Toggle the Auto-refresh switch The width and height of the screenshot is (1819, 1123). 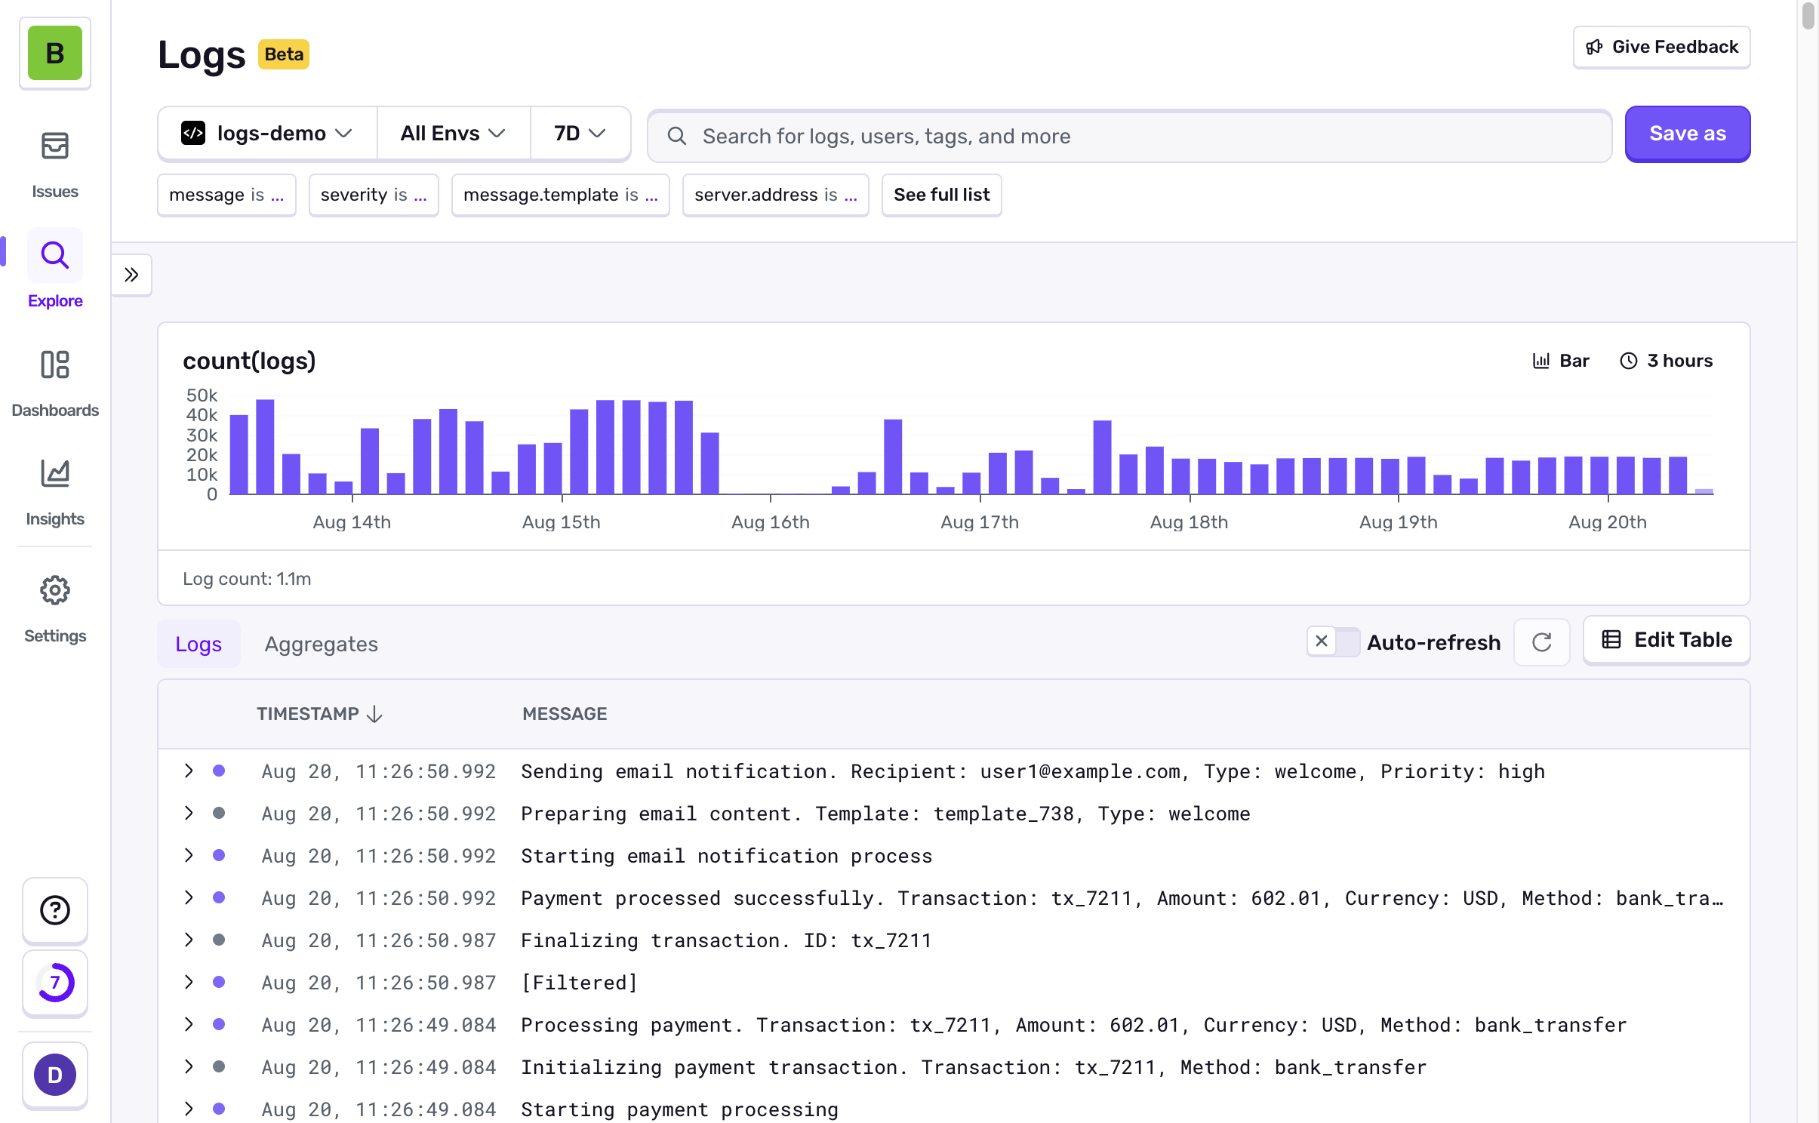[1333, 642]
